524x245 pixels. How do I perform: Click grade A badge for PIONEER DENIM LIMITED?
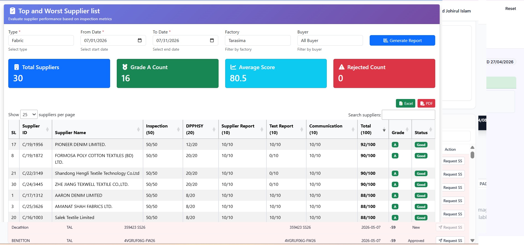point(395,145)
